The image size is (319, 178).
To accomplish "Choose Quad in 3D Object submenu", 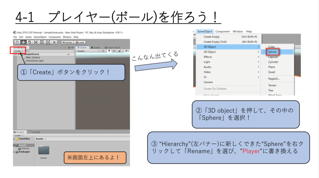I will (x=278, y=72).
